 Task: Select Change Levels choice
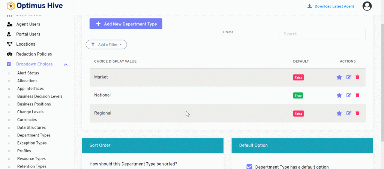point(30,112)
